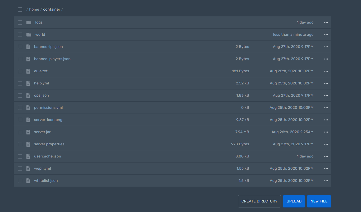The height and width of the screenshot is (212, 361).
Task: Click the file icon next to banned-ips.json
Action: tap(28, 47)
